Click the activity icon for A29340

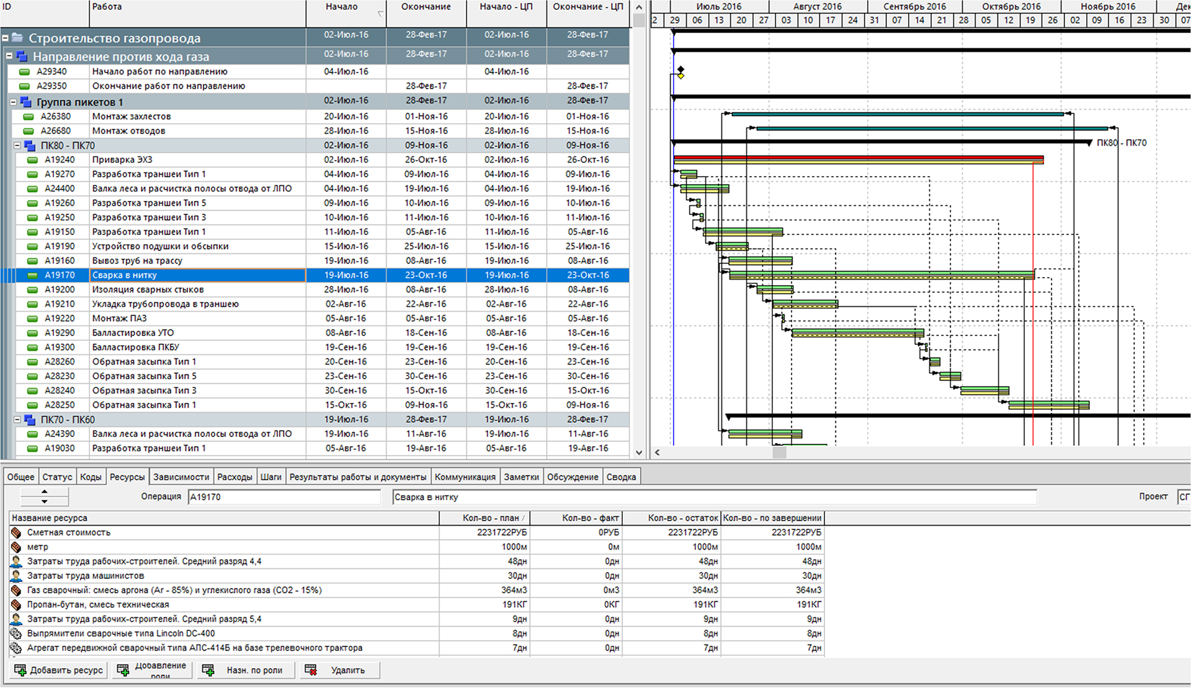tap(24, 72)
